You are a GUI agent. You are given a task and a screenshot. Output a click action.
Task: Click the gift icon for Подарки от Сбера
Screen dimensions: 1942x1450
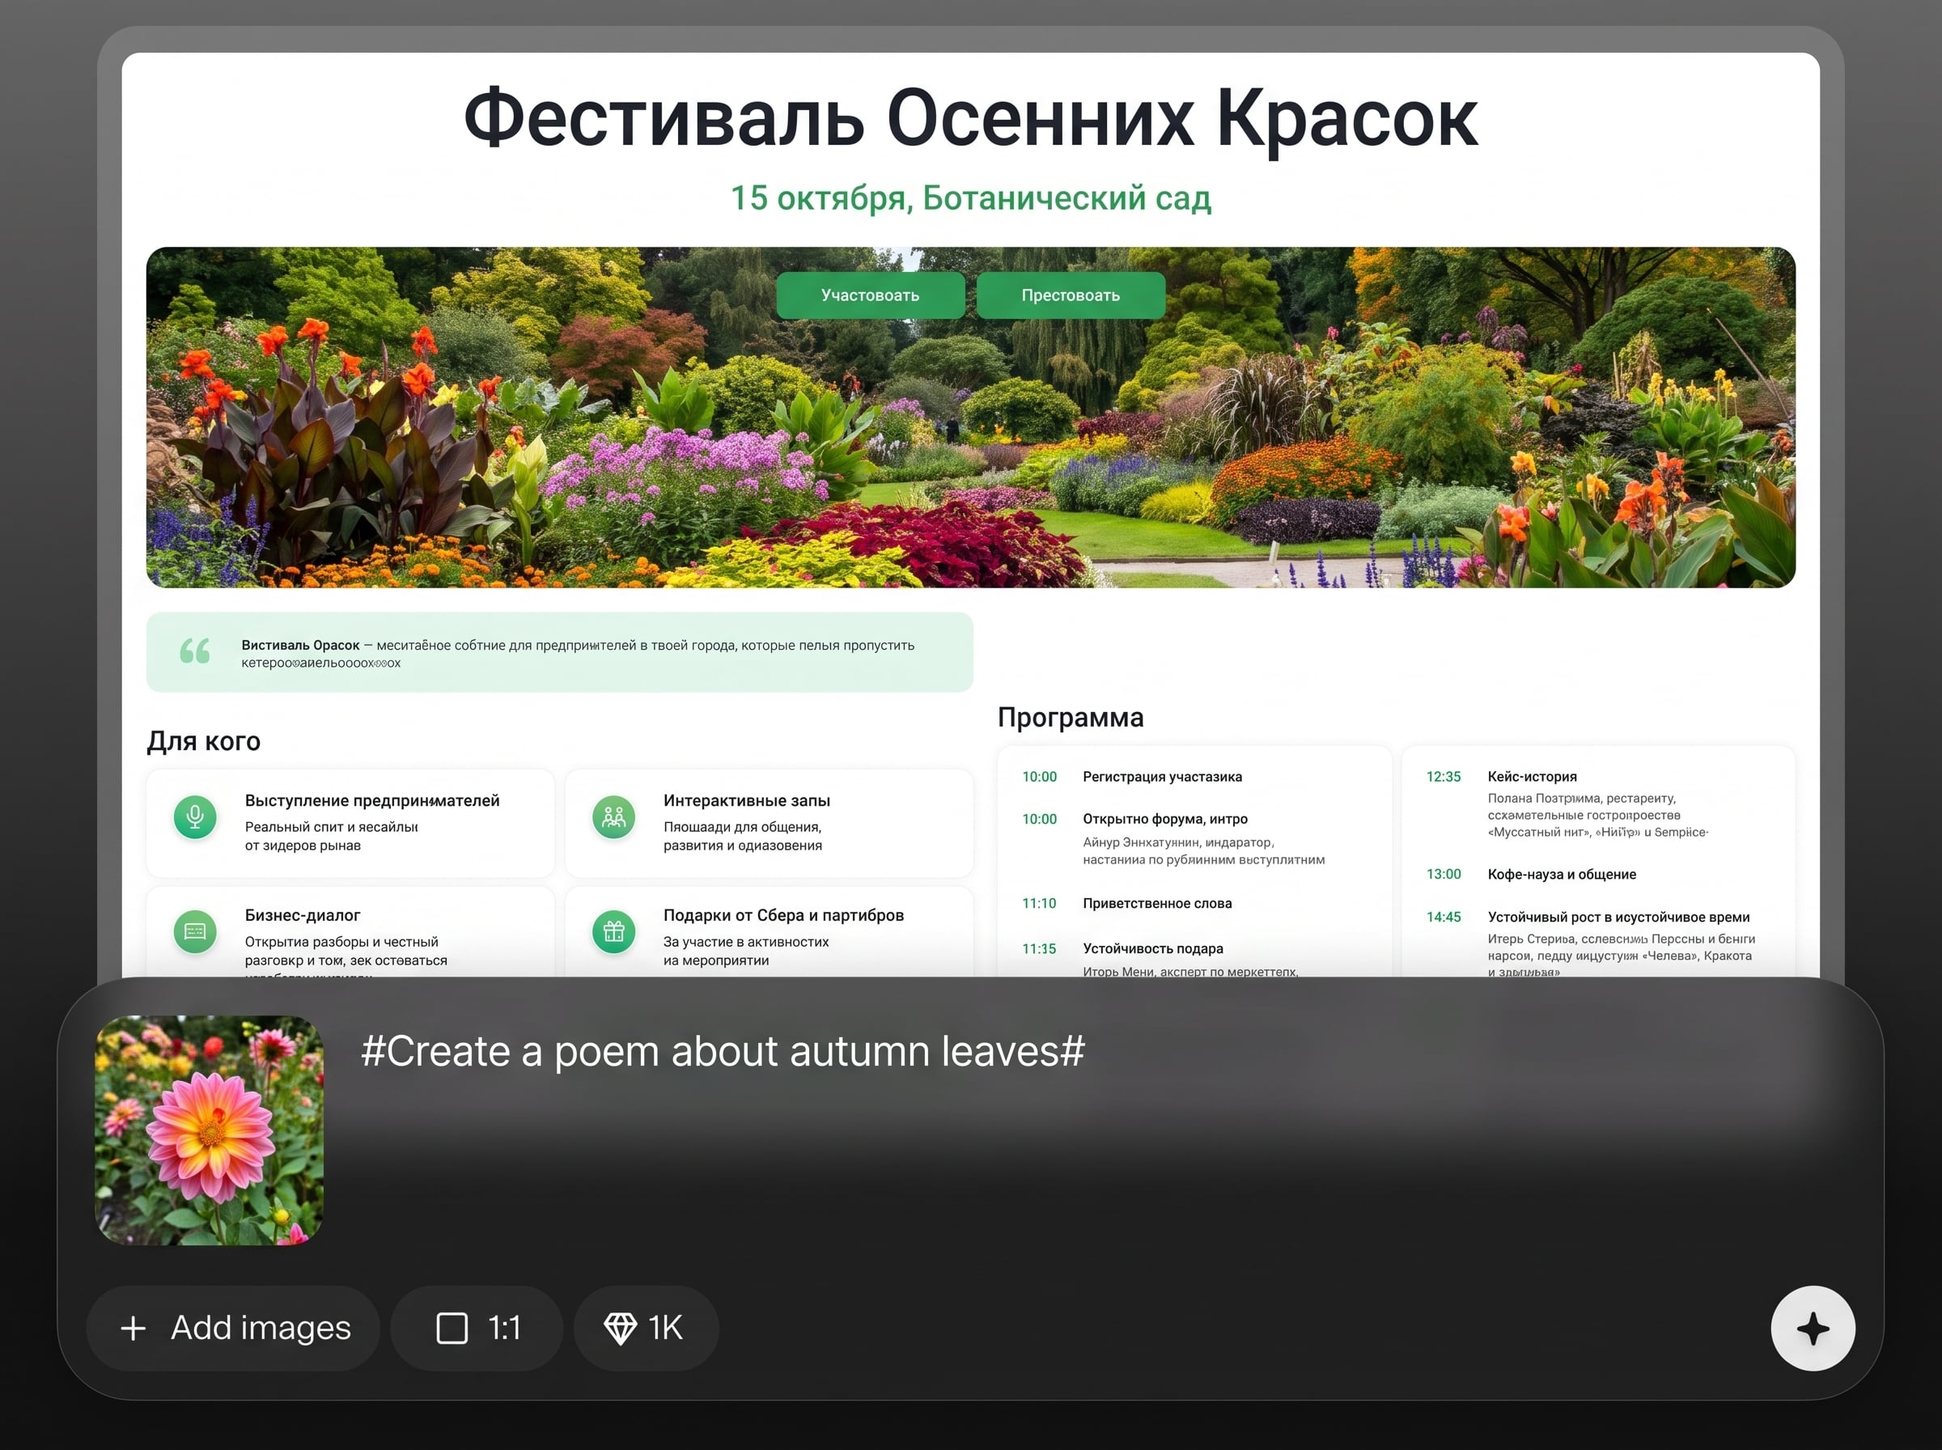[x=613, y=931]
